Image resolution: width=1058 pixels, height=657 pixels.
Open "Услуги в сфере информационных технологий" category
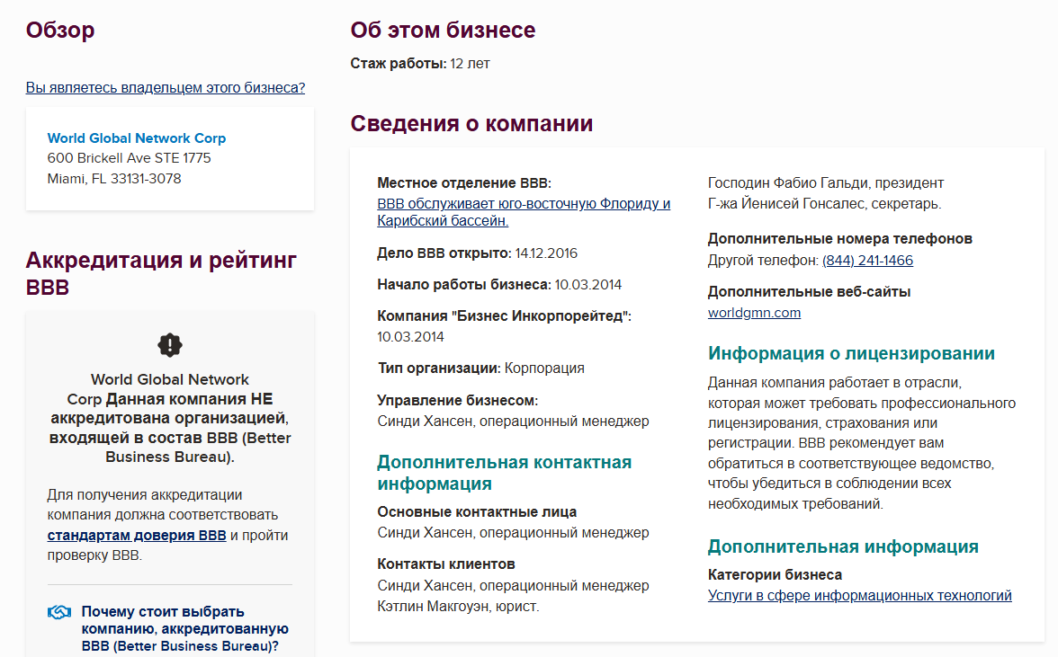pos(860,596)
